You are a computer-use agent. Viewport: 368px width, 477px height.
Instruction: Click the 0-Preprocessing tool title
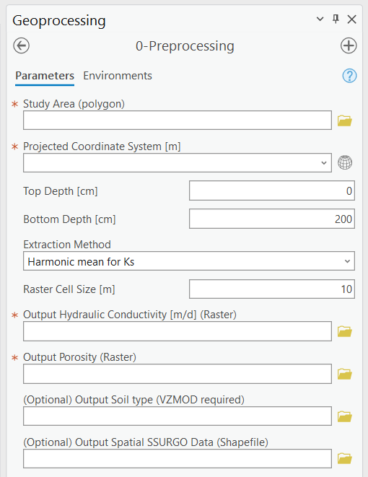[185, 46]
